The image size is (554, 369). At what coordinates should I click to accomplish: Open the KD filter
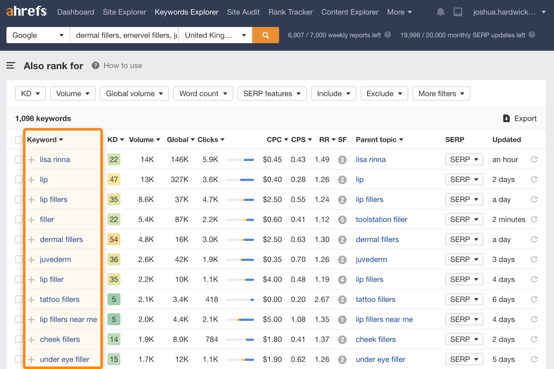pos(30,93)
